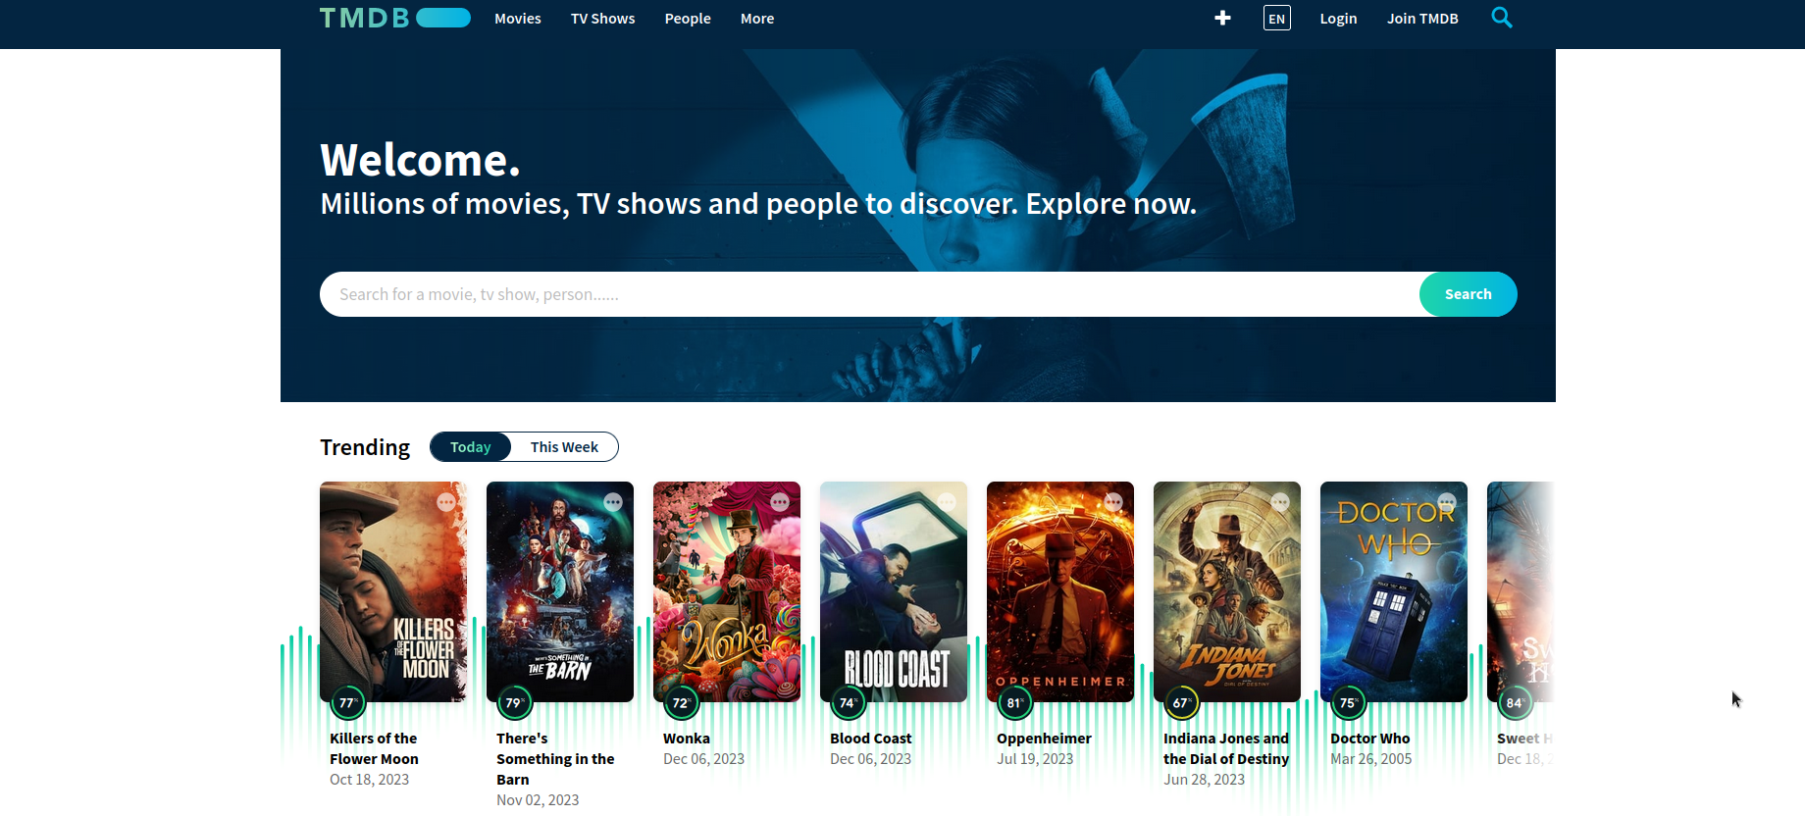The width and height of the screenshot is (1805, 816).
Task: Click the Trending section heading
Action: (365, 447)
